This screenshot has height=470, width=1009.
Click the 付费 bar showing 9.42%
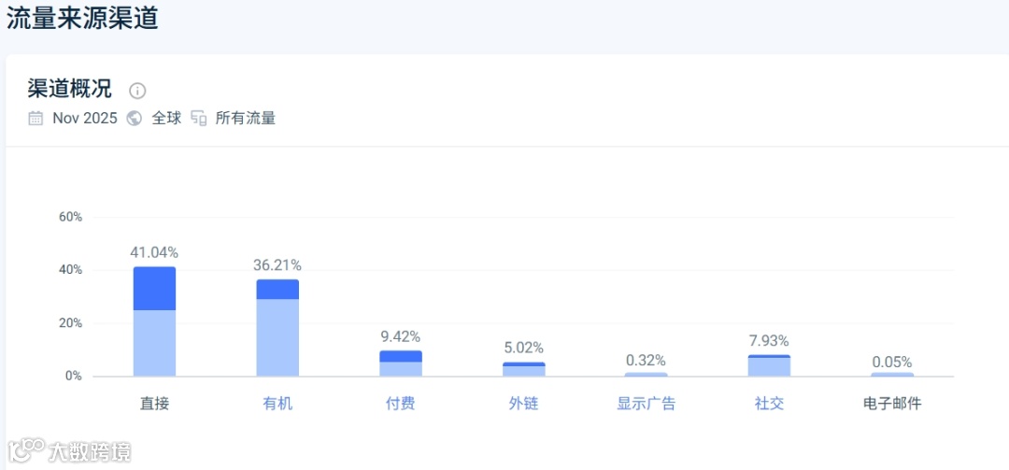tap(400, 363)
